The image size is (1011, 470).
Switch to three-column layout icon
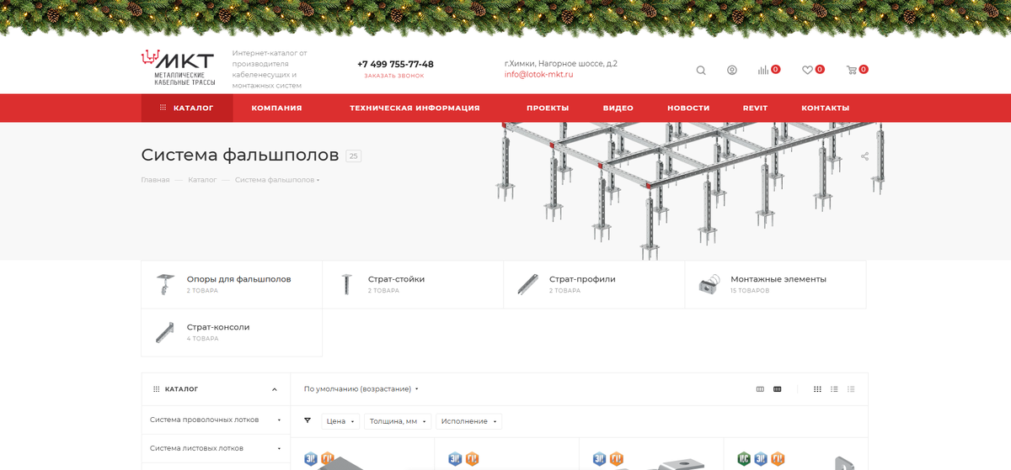pos(760,389)
